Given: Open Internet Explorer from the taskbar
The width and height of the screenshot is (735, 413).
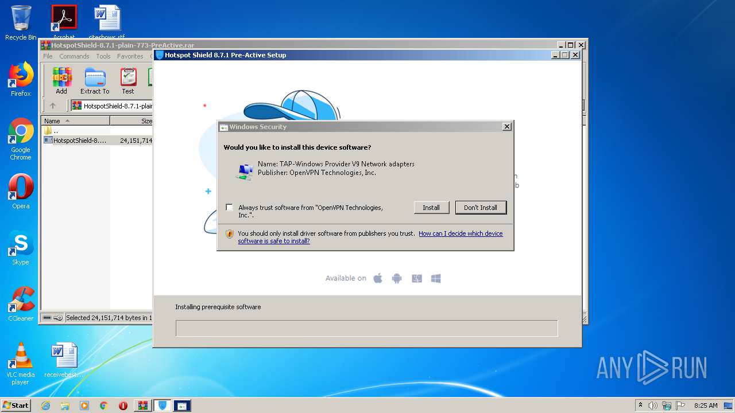Looking at the screenshot, I should tap(45, 406).
